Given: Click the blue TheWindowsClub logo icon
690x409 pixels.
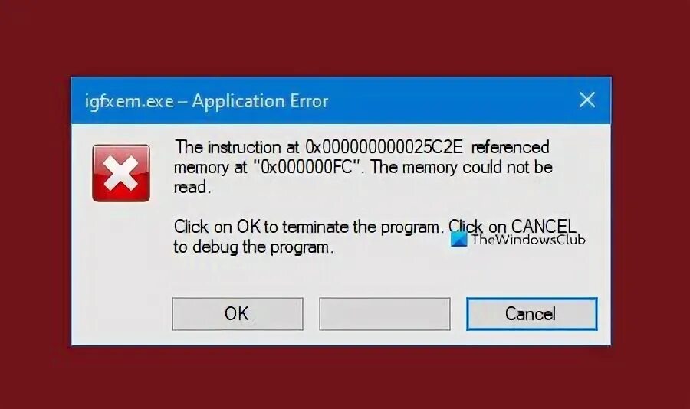Looking at the screenshot, I should pos(459,240).
